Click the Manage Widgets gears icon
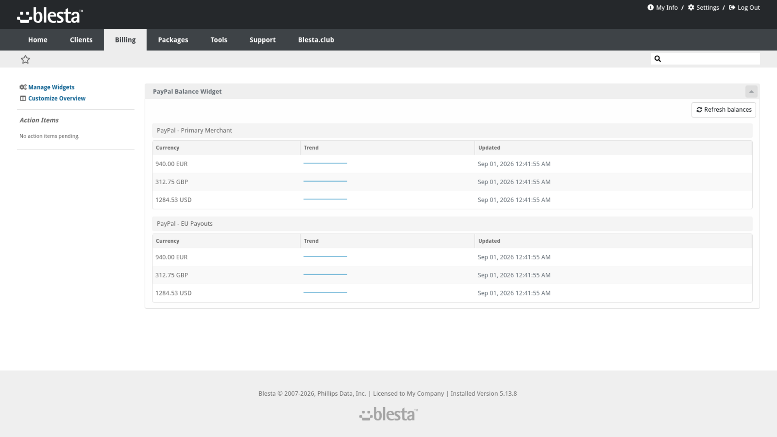 click(23, 87)
